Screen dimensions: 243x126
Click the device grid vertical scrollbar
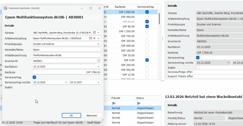pos(159,19)
